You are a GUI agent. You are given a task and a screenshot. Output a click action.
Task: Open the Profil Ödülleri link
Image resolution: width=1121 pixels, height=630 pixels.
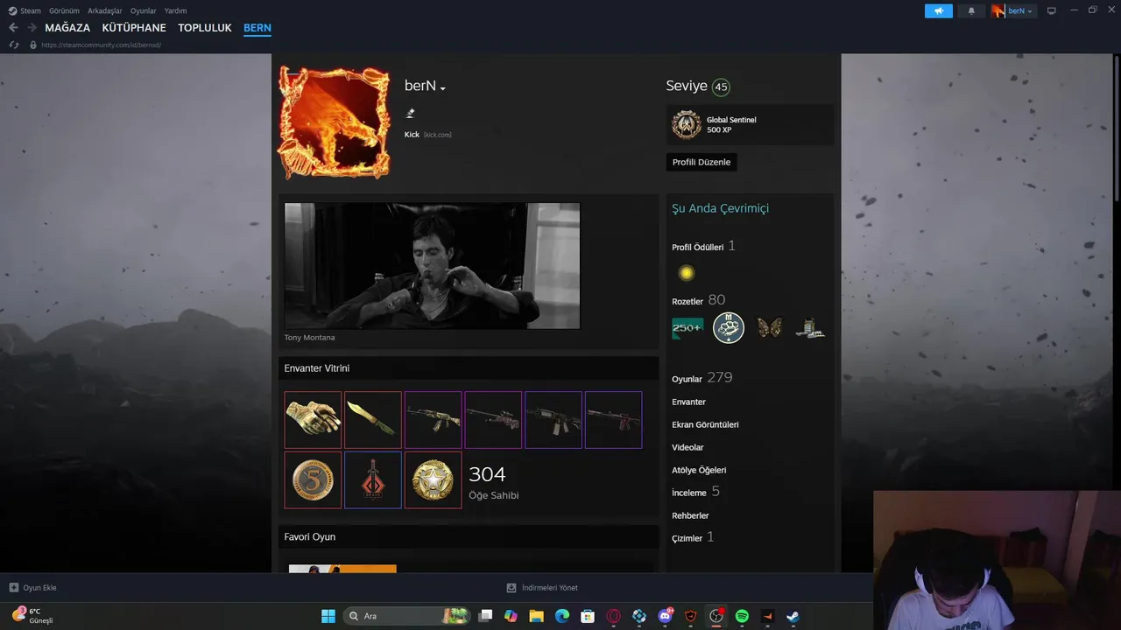(698, 248)
